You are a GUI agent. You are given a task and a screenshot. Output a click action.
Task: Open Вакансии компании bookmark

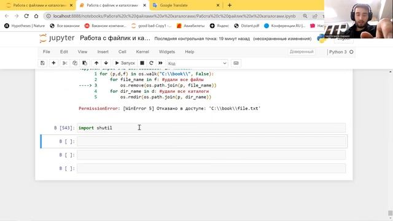(106, 26)
